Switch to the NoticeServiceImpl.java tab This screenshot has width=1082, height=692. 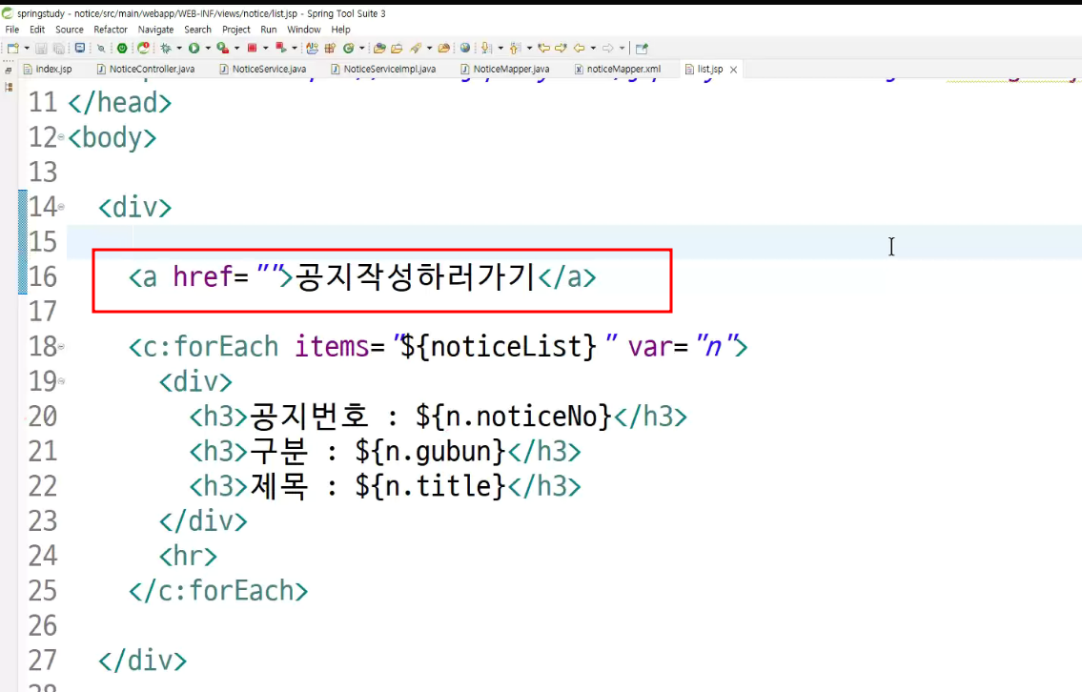383,69
